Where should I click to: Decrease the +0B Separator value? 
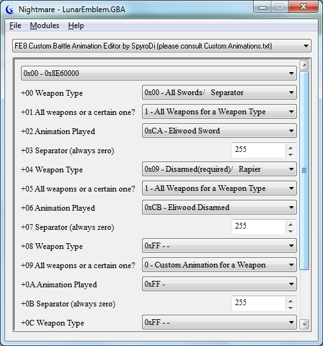(x=291, y=308)
